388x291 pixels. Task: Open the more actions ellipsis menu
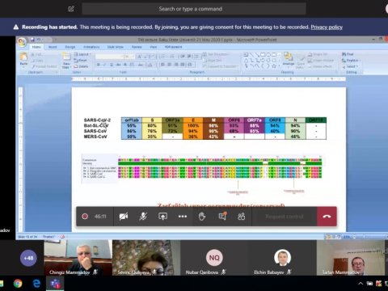[x=183, y=217]
